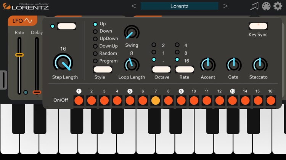Click the Gate knob
Viewport: 286px width, 160px height.
234,65
